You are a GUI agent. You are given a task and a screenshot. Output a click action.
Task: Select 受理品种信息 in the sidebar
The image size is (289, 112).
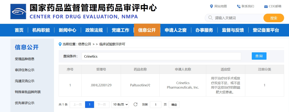(x=25, y=59)
